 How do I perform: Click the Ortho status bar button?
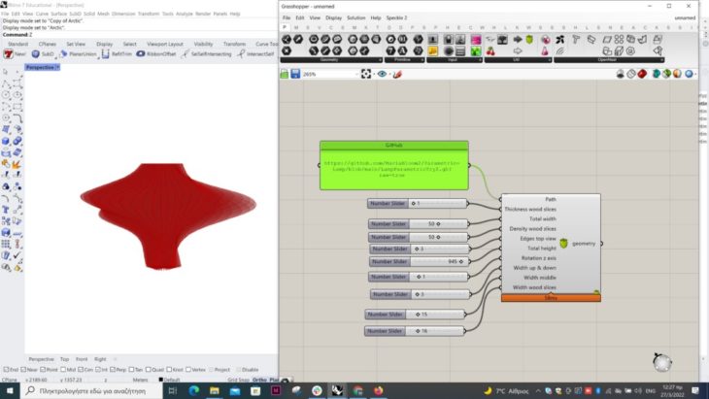259,380
